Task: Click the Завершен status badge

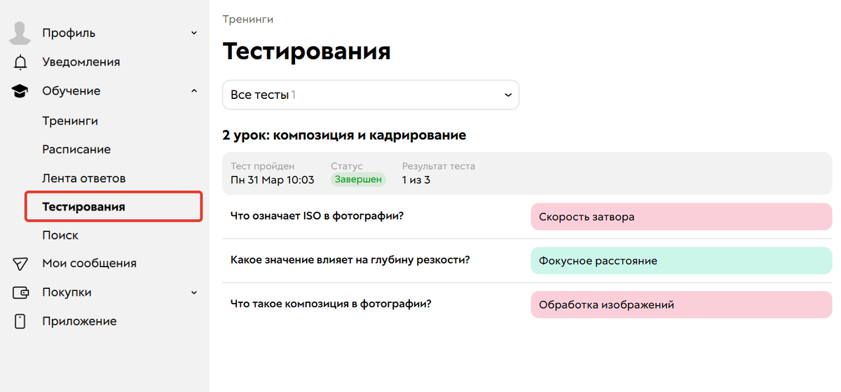Action: click(x=358, y=180)
